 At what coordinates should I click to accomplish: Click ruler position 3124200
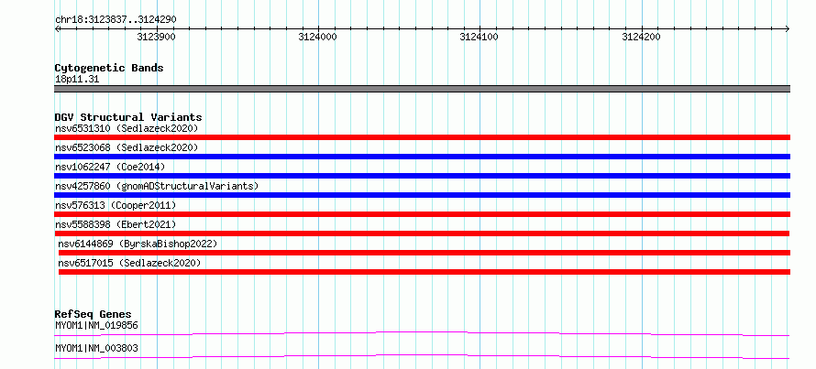641,37
